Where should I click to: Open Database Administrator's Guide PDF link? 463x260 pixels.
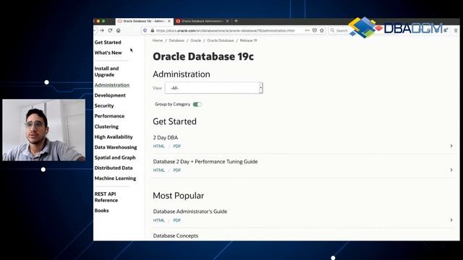(177, 220)
